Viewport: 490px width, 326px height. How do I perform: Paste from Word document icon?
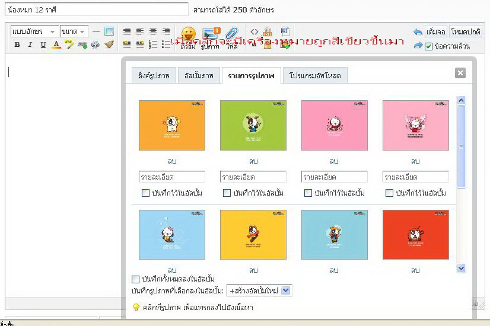285,31
